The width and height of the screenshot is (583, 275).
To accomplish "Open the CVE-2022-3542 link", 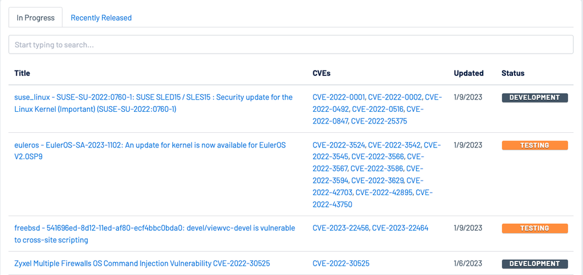I will (x=395, y=145).
